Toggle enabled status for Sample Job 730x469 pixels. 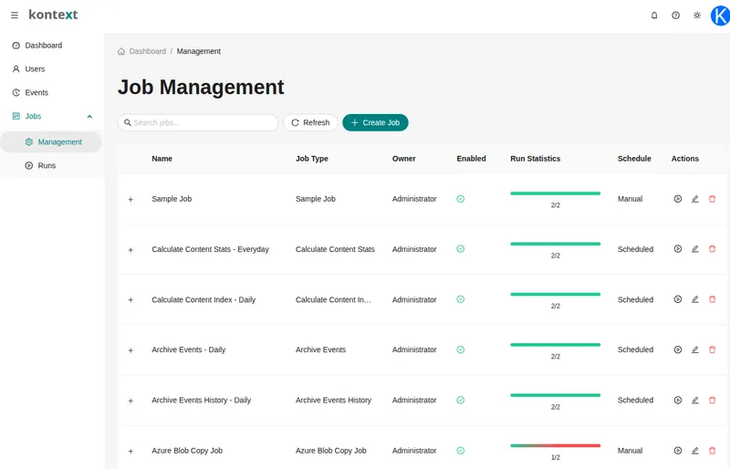tap(461, 199)
